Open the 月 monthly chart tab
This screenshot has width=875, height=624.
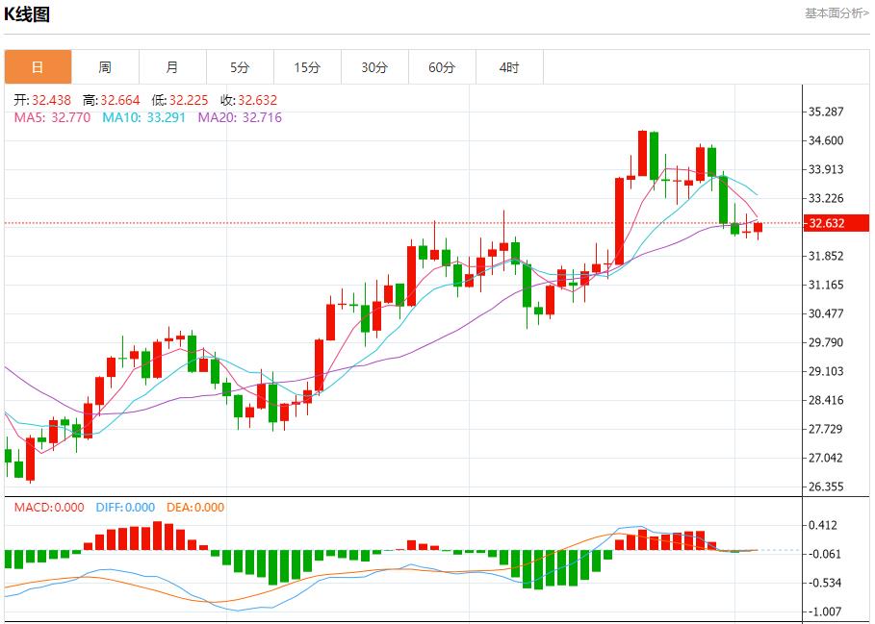(172, 67)
